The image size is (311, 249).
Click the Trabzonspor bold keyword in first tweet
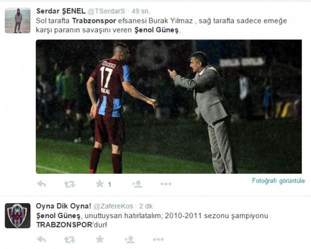coord(94,21)
